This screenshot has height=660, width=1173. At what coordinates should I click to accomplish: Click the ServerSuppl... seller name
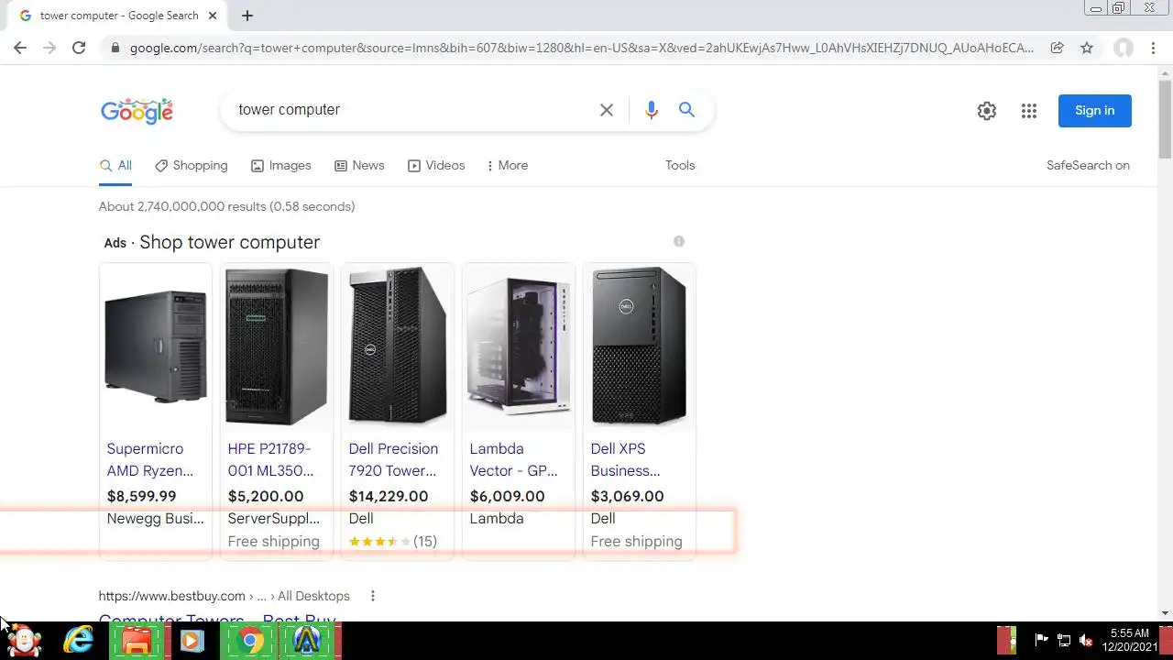[x=274, y=519]
